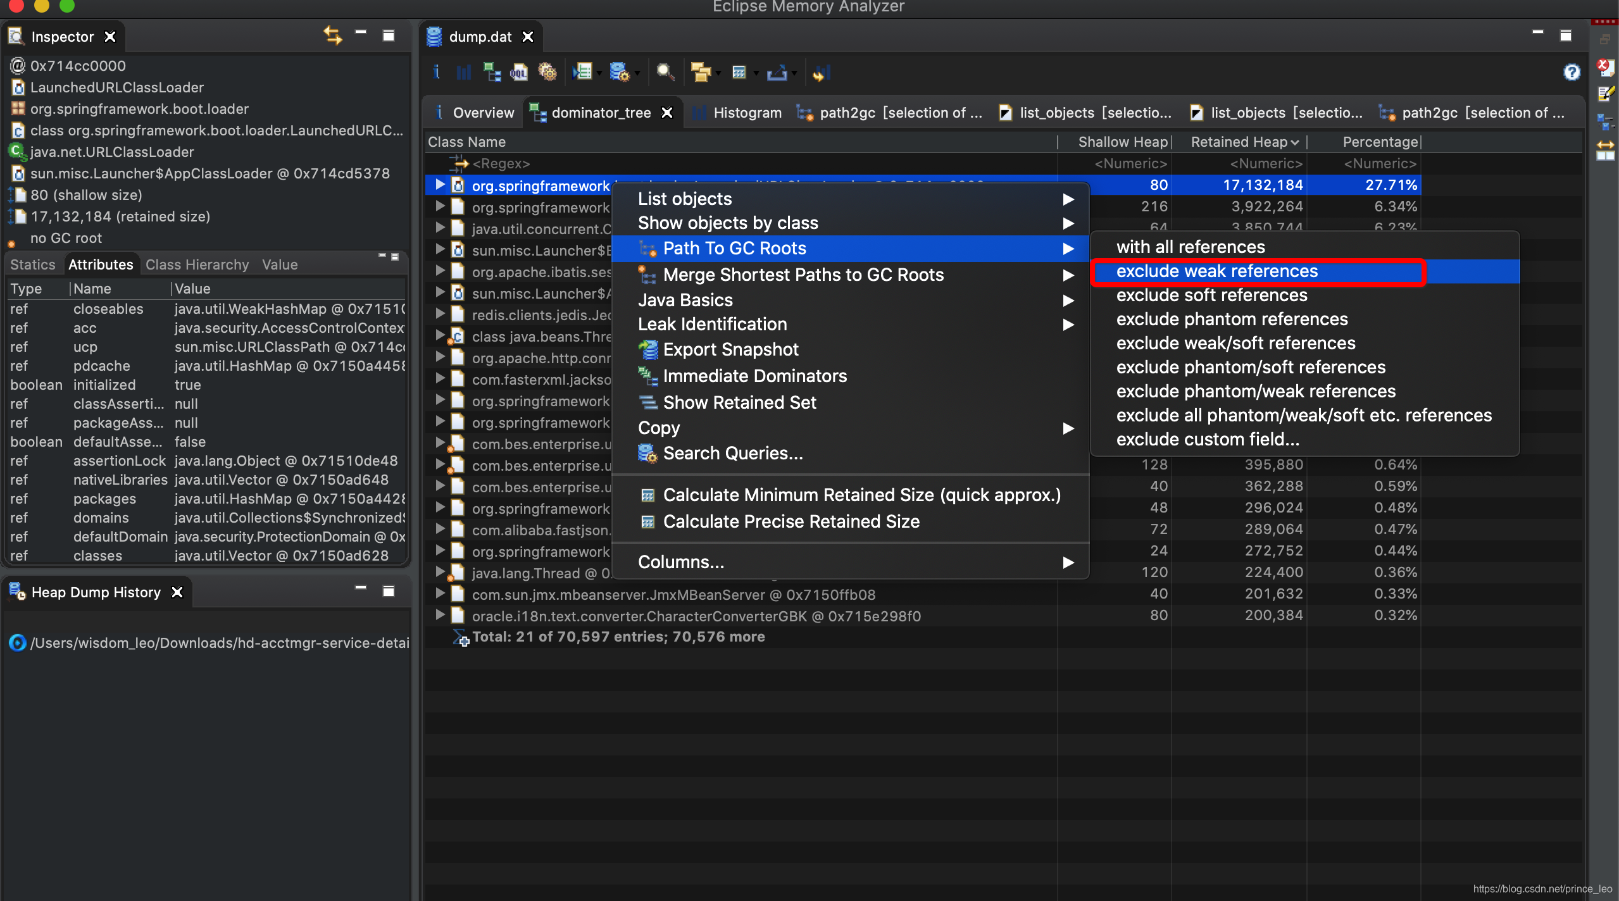The width and height of the screenshot is (1619, 901).
Task: Open the Run Expert System Test dropdown arrow
Action: tap(599, 73)
